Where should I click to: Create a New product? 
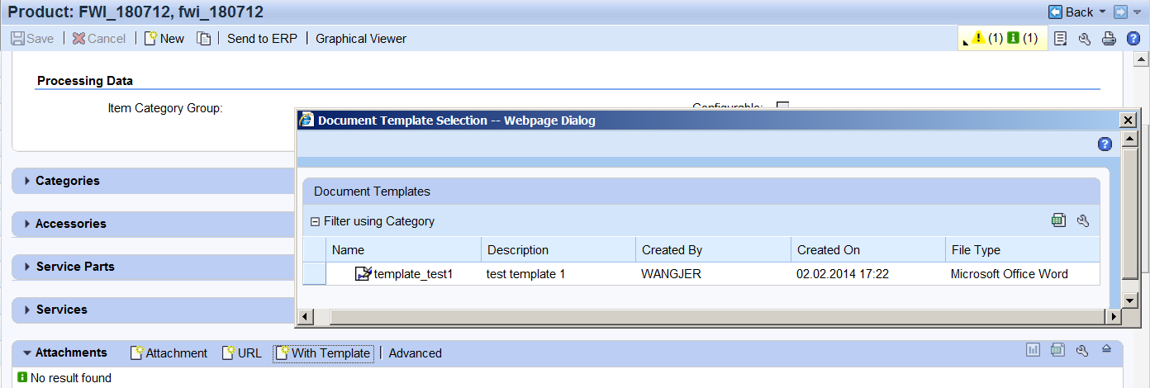point(164,38)
